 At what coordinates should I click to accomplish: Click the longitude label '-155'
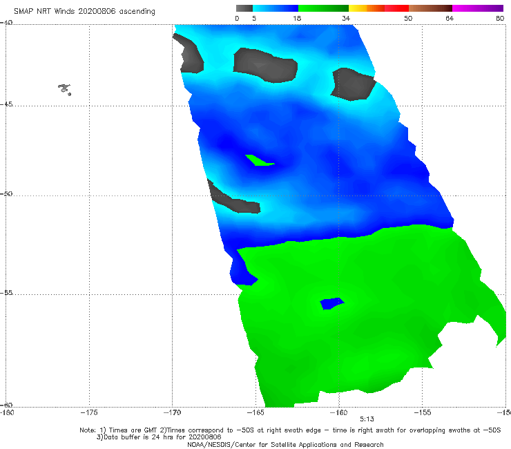point(422,412)
